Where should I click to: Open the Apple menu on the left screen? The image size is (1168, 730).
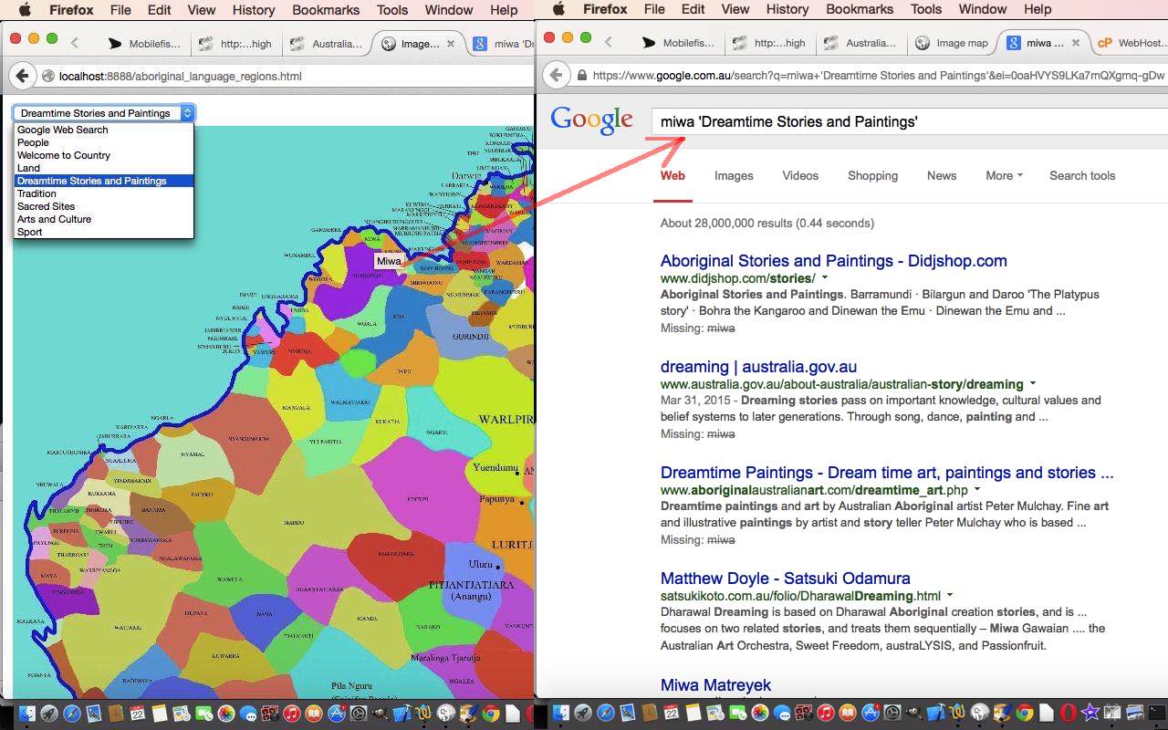(26, 10)
